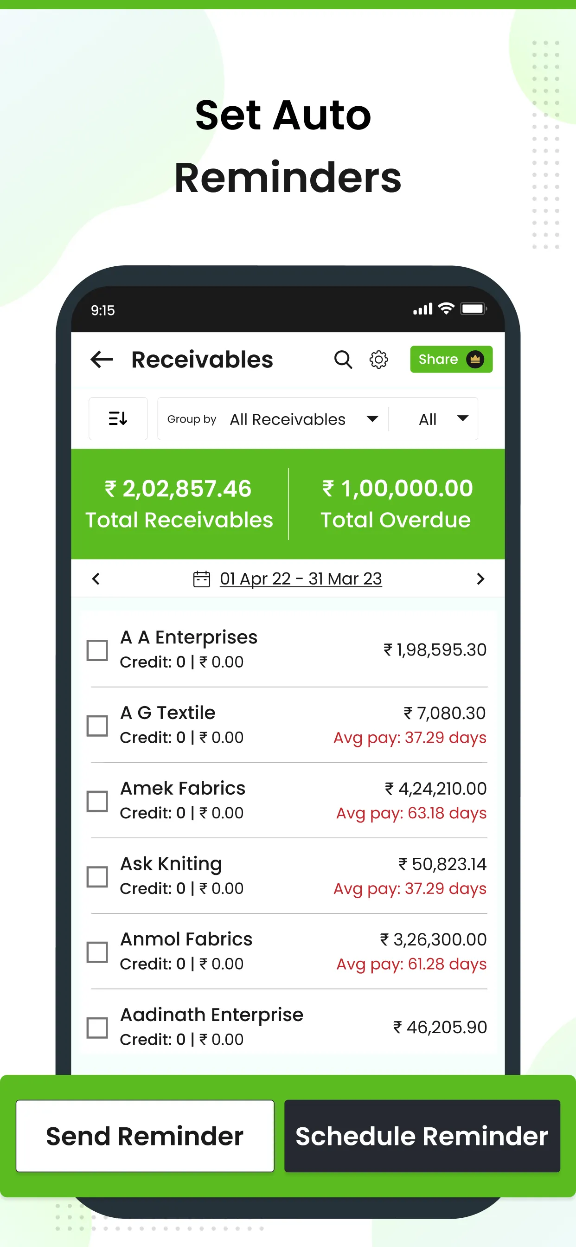This screenshot has height=1247, width=576.
Task: Tick the Anmol Fabrics checkbox
Action: (x=97, y=951)
